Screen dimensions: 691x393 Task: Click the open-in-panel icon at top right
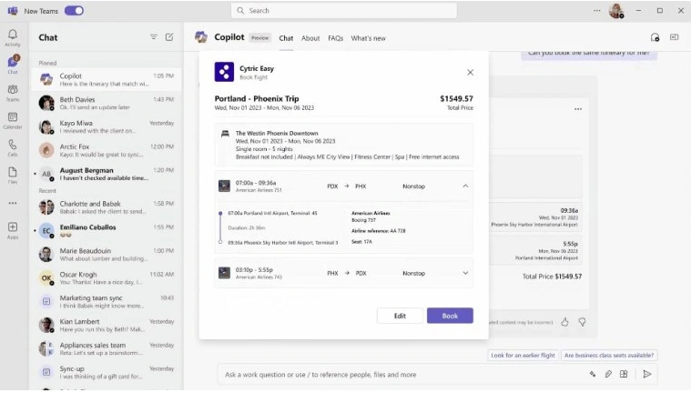(x=675, y=37)
